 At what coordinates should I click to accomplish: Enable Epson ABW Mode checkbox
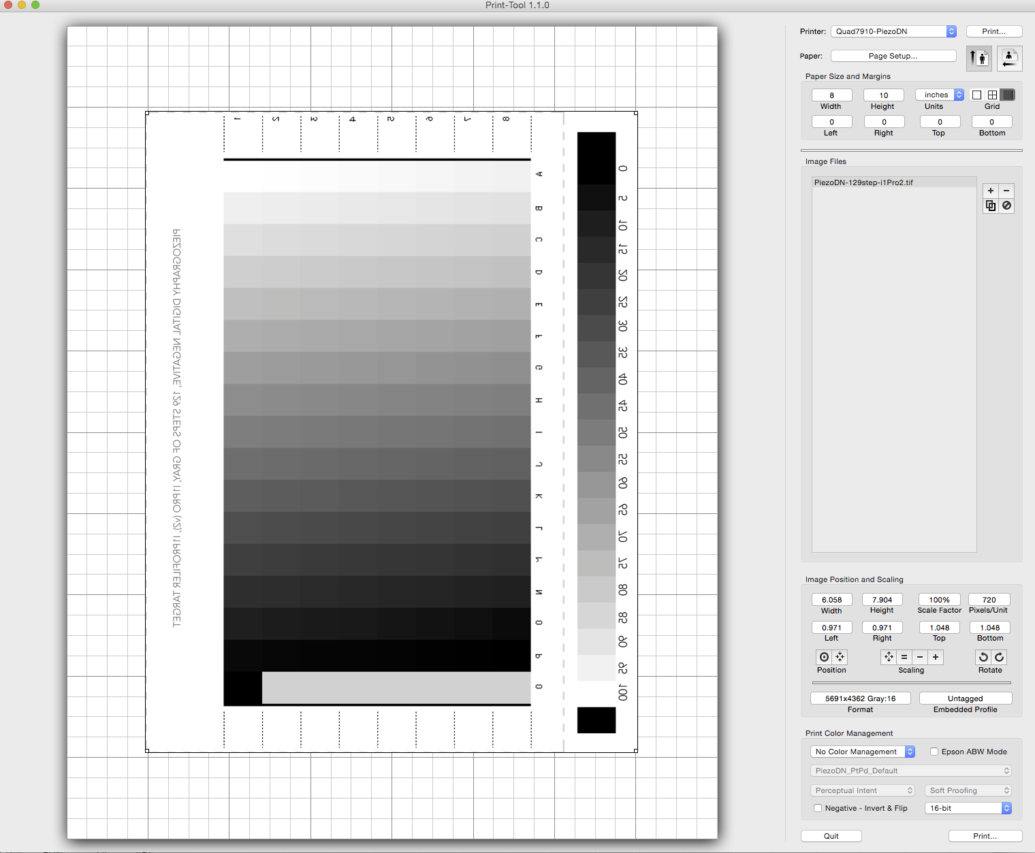tap(934, 752)
